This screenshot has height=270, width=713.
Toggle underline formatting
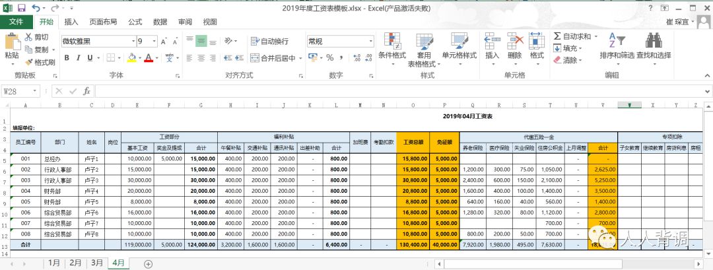coord(90,57)
